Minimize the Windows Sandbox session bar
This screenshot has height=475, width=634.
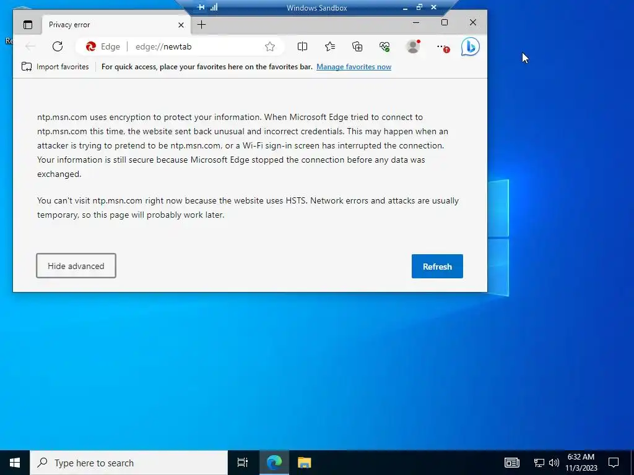pyautogui.click(x=405, y=7)
